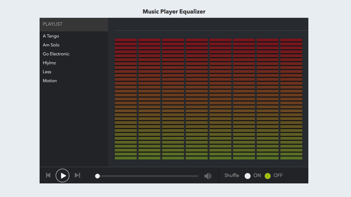Screen dimensions: 351x197
Task: Open the song "Motion"
Action: pos(50,81)
